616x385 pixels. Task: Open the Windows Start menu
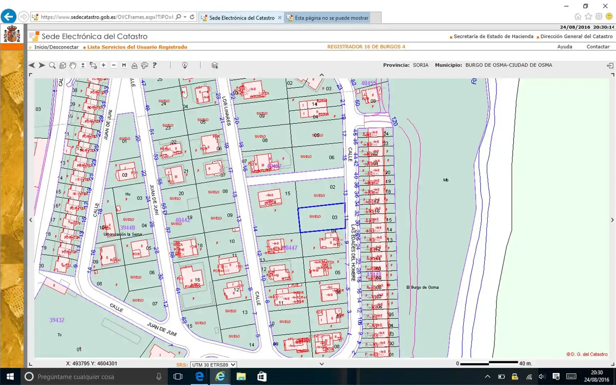click(10, 376)
